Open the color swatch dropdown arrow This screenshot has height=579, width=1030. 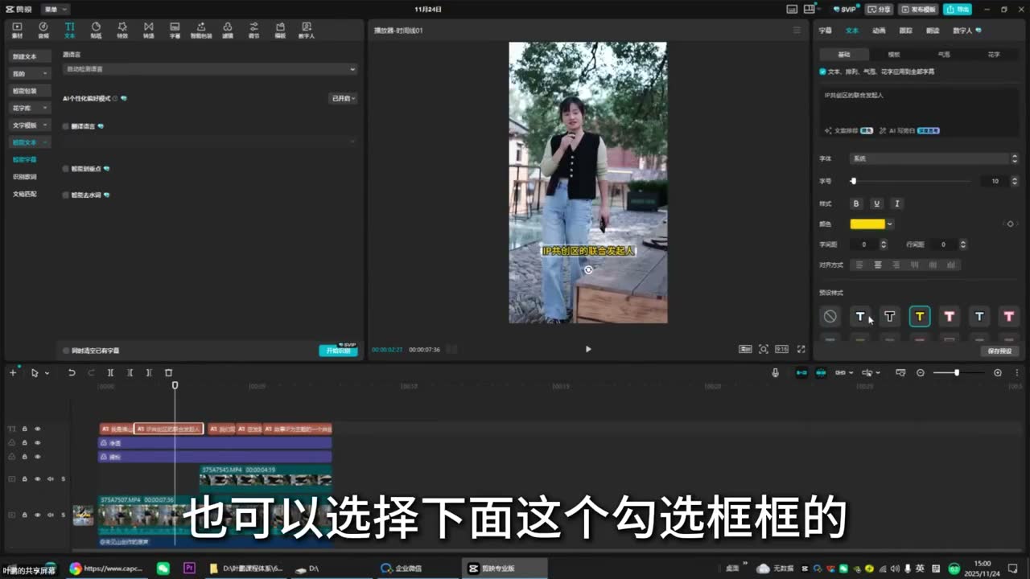pos(889,224)
